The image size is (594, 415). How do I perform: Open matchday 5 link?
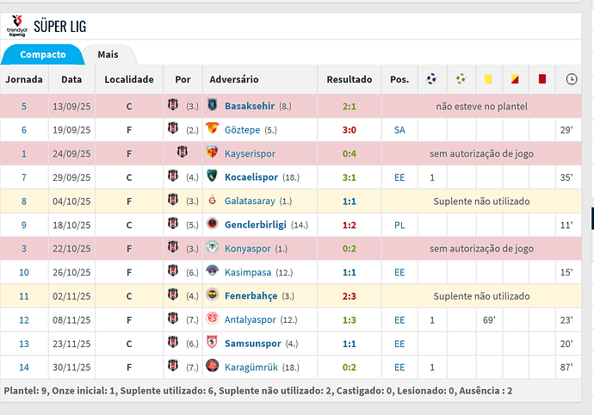point(24,107)
